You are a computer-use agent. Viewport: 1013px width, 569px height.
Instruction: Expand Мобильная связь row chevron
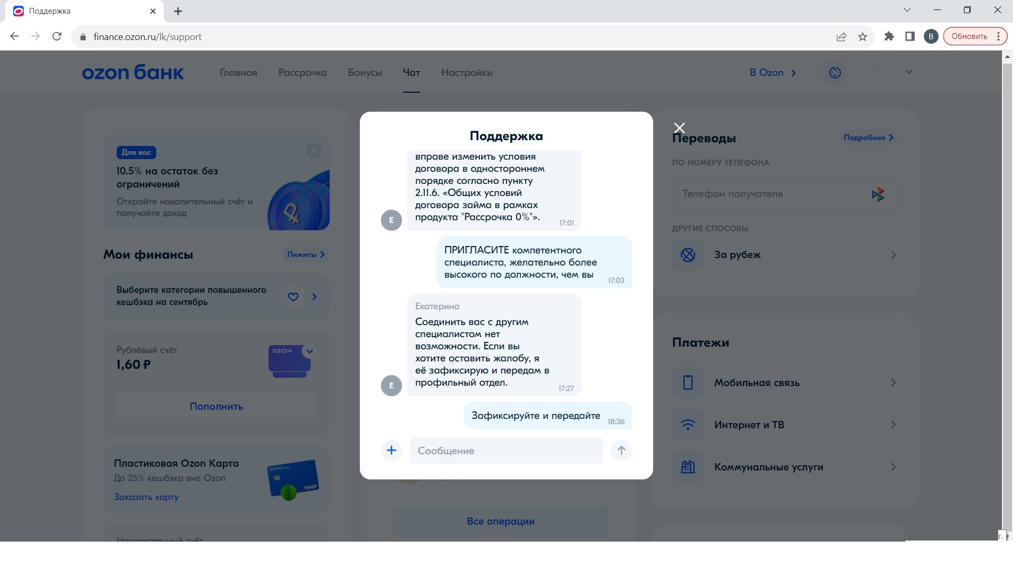(x=893, y=382)
